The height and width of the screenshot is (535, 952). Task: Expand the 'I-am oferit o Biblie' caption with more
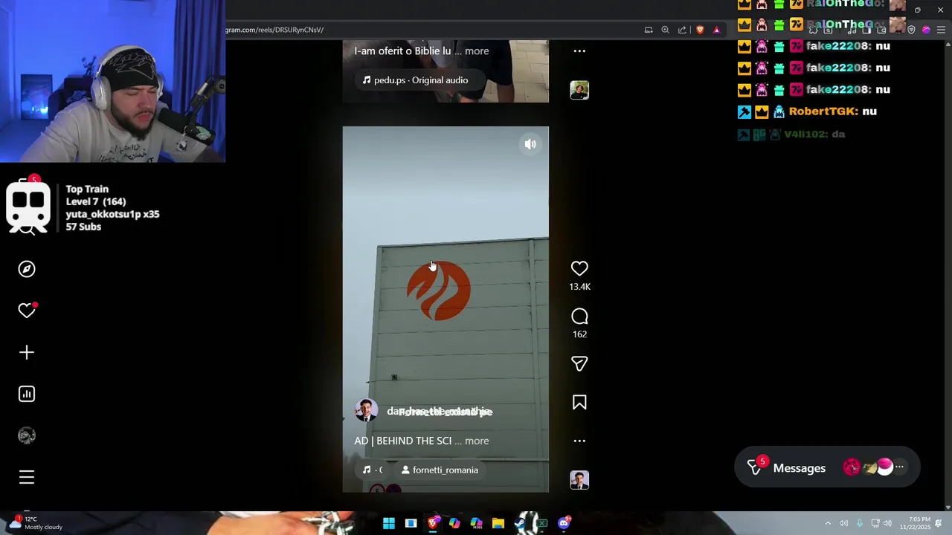(x=477, y=51)
